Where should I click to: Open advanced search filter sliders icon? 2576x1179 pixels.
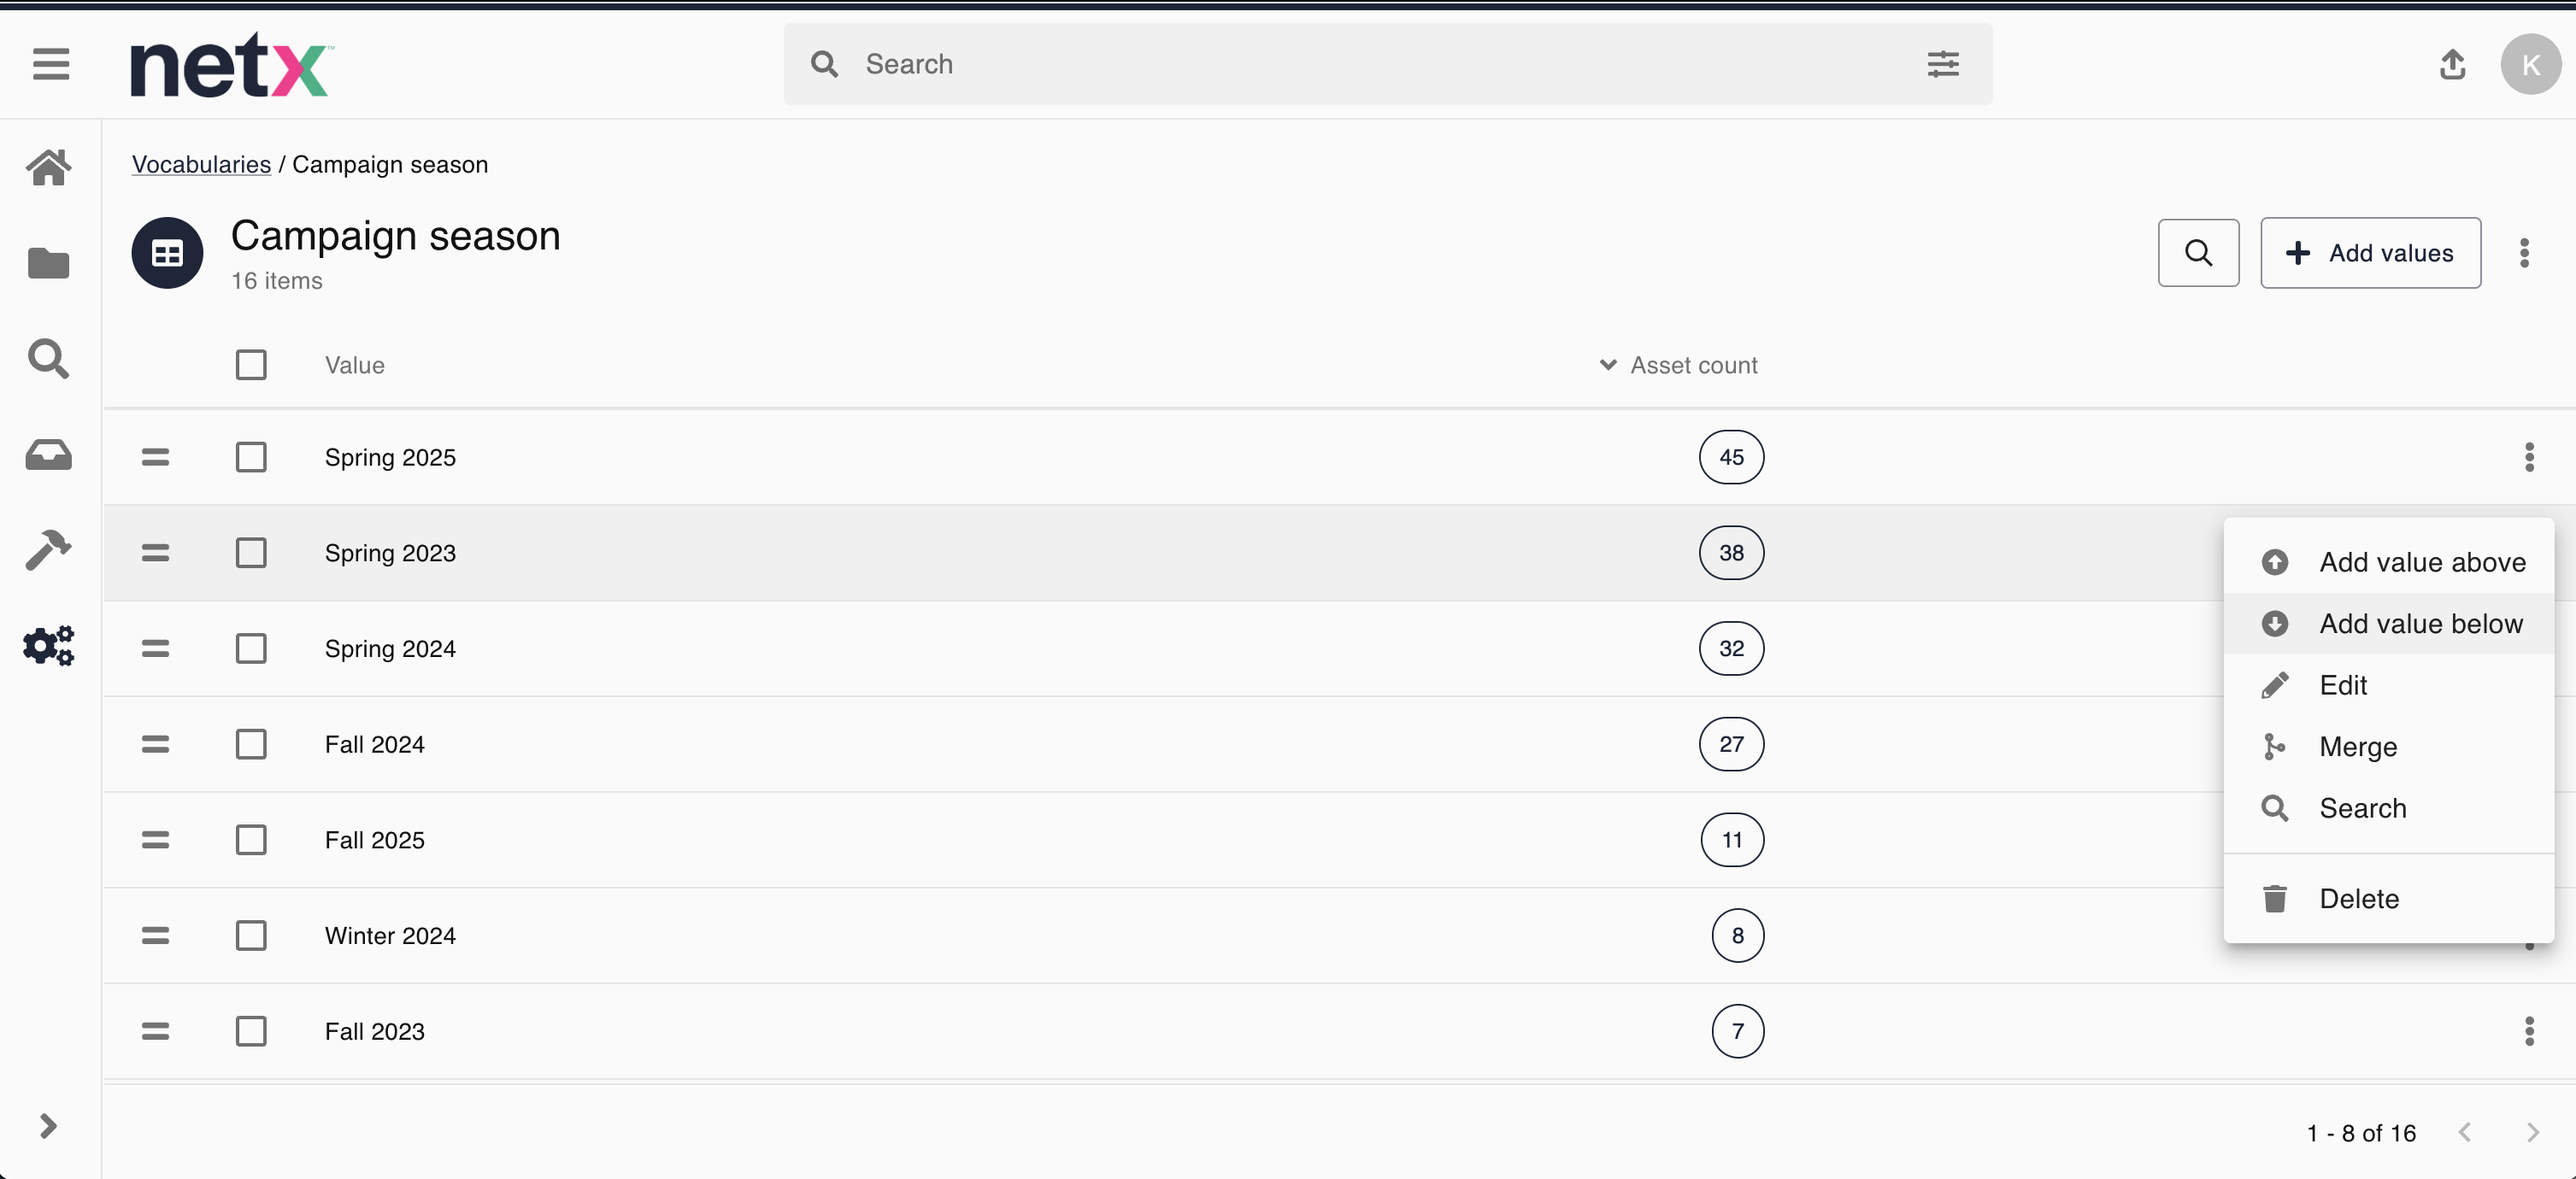[1942, 64]
